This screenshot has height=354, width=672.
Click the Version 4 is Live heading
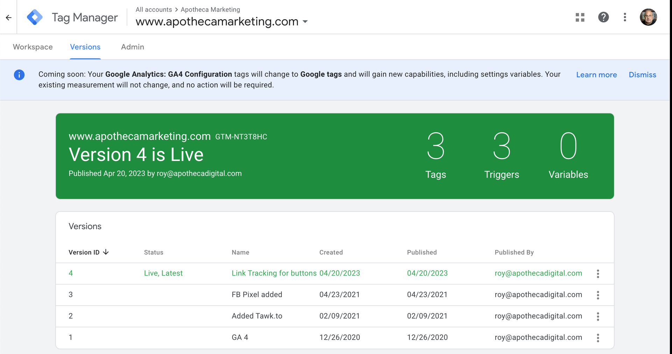(x=136, y=154)
